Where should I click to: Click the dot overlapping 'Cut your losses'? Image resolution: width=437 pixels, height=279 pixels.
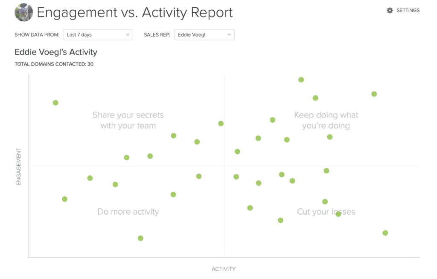(x=338, y=214)
